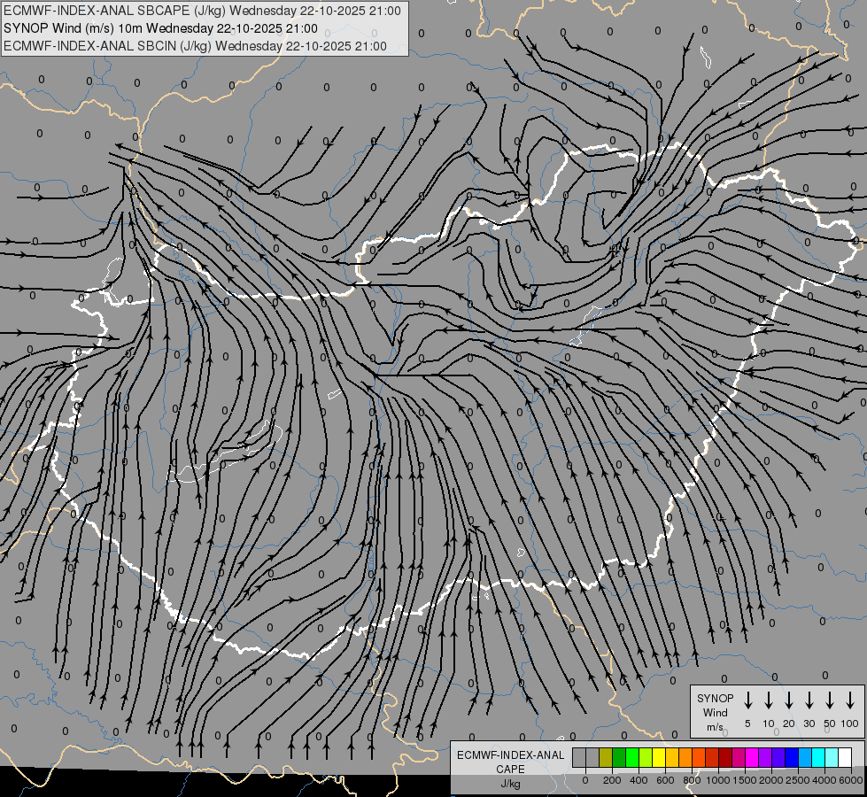The image size is (867, 797).
Task: Click the wind legend arrow above 30
Action: [x=809, y=700]
